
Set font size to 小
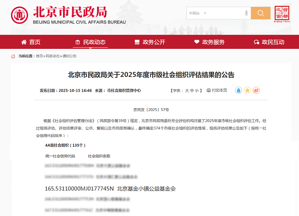coord(196,91)
